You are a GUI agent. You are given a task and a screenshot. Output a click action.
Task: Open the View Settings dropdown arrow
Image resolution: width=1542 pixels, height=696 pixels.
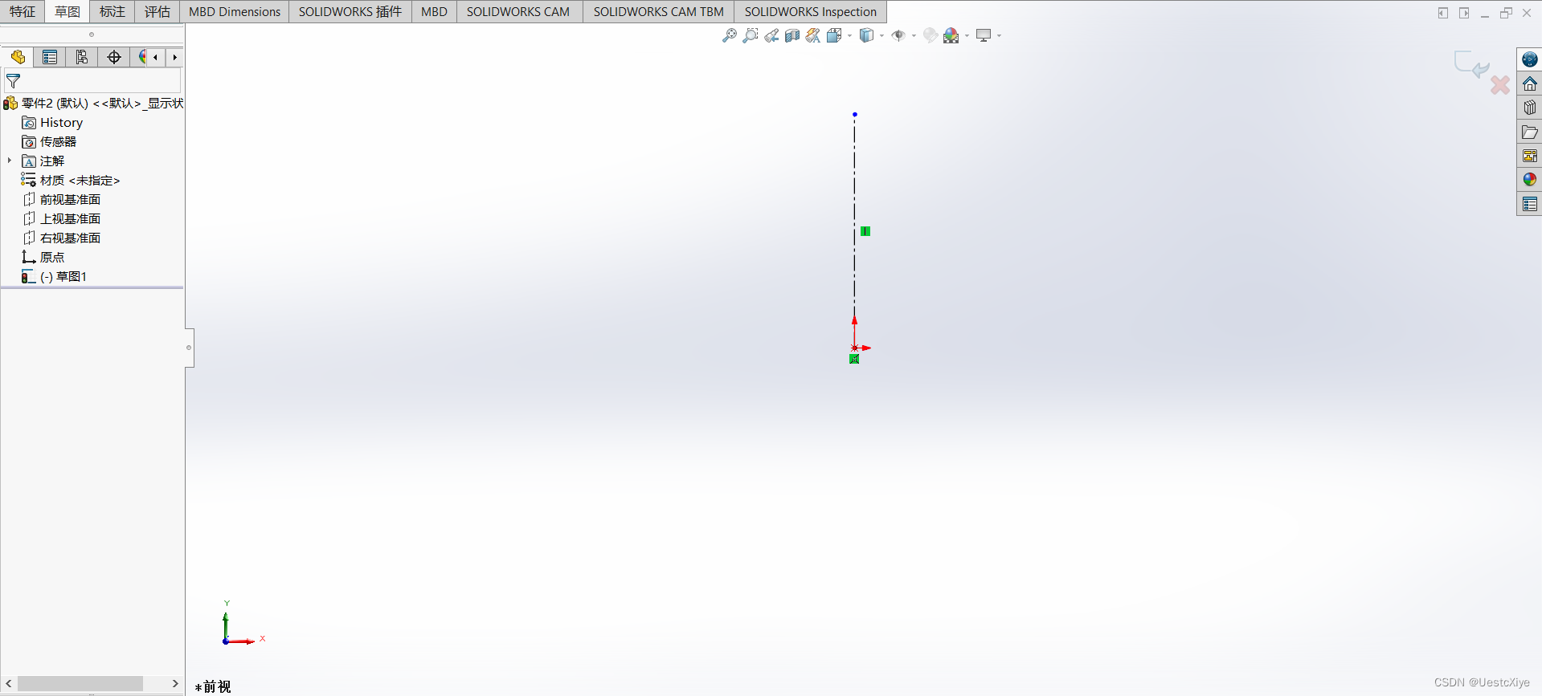999,35
